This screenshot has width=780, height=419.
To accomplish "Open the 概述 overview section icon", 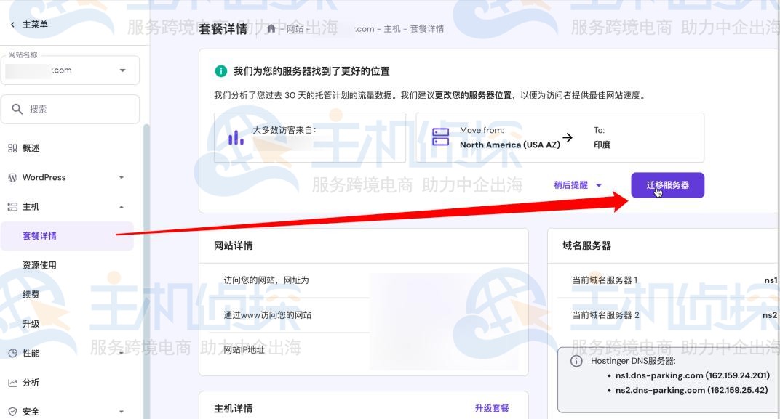I will (x=12, y=147).
